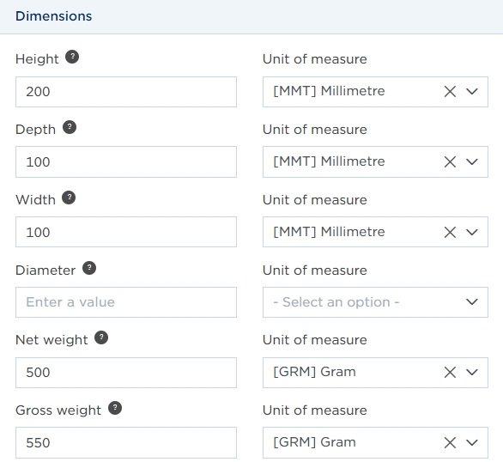Show help for the Depth field
This screenshot has height=462, width=503.
click(x=70, y=127)
